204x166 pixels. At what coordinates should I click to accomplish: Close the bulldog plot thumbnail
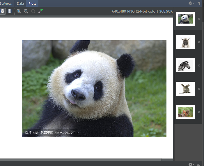(199, 42)
